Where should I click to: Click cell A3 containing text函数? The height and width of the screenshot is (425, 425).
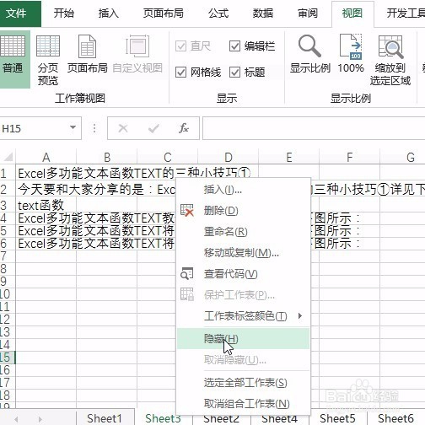coord(46,206)
